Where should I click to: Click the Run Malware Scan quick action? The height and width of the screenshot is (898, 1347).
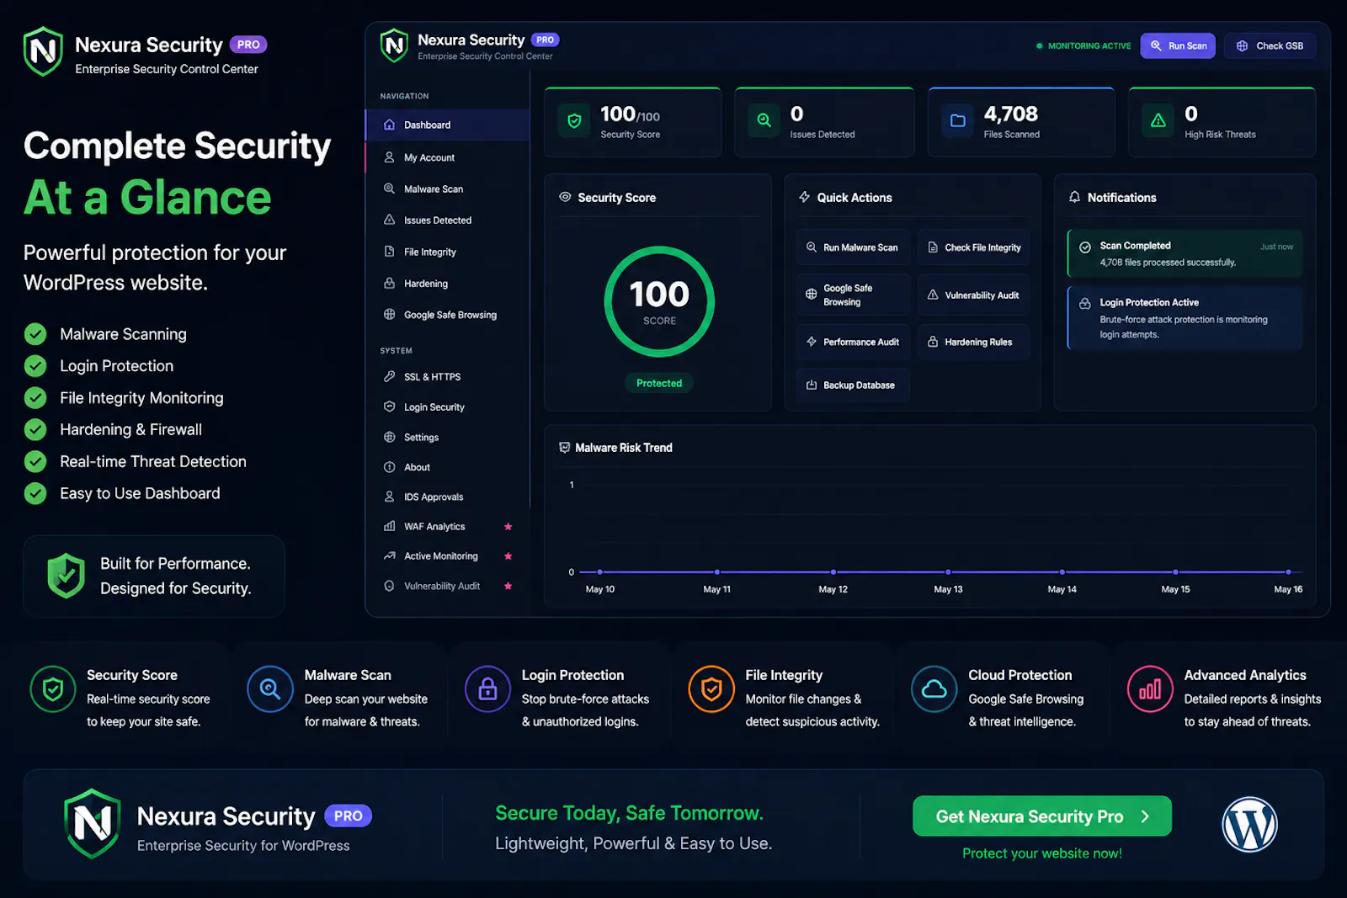[x=853, y=247]
